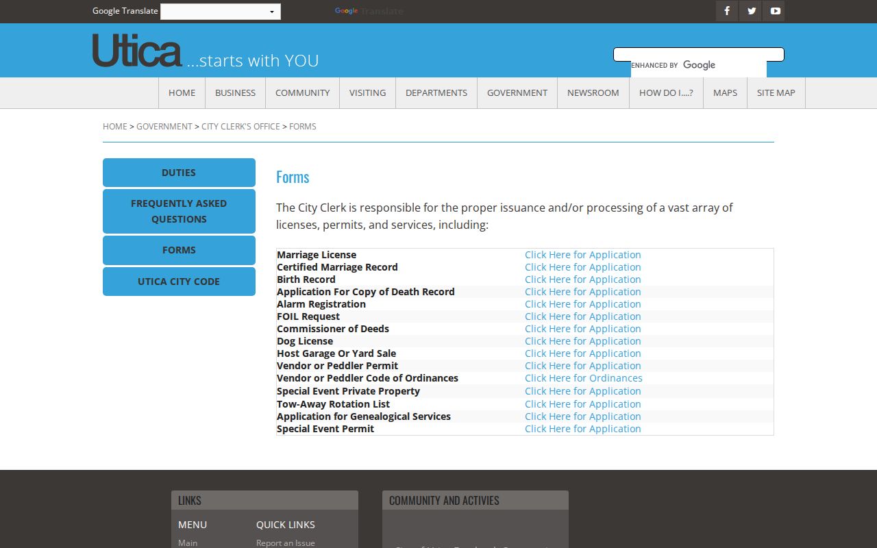
Task: Open the Genealogical Services application link
Action: [583, 416]
